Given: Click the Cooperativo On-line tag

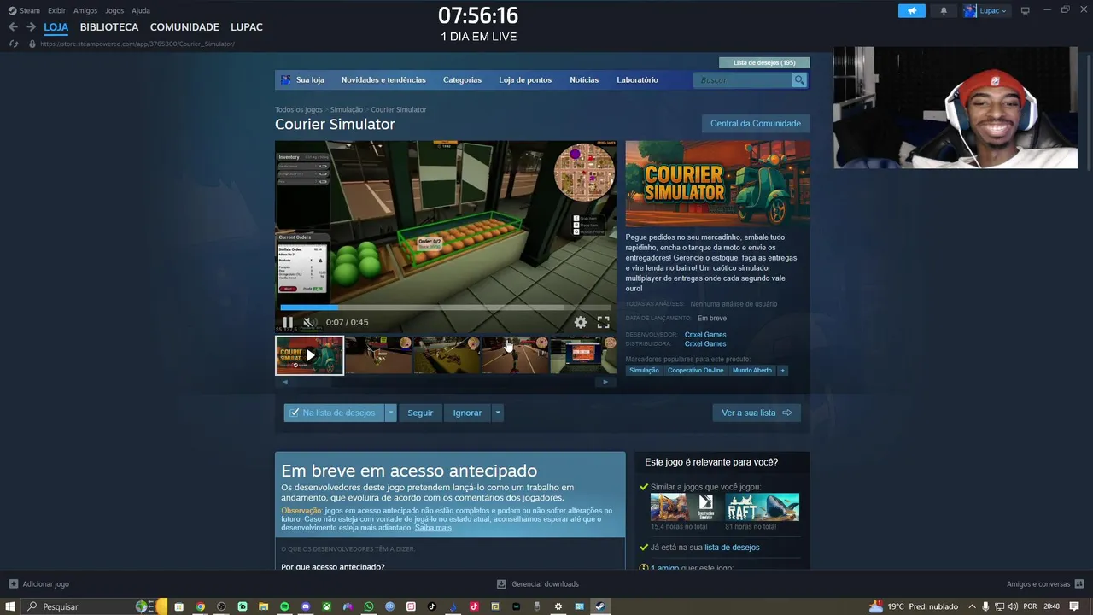Looking at the screenshot, I should point(695,371).
